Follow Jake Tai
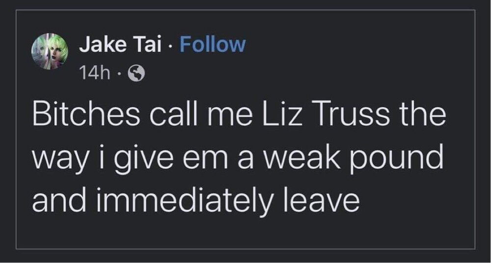Screen dimensions: 491x263 (212, 45)
